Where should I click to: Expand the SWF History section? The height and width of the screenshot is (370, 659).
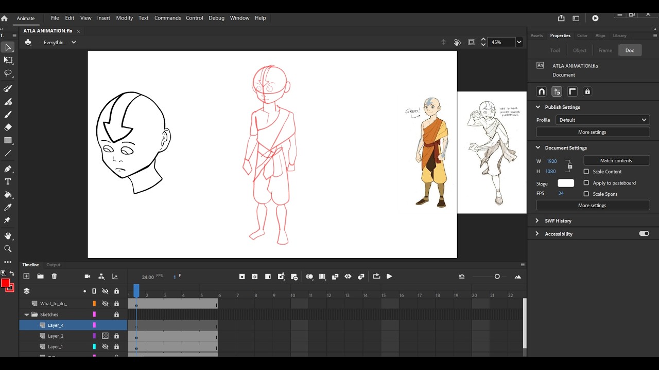[537, 220]
